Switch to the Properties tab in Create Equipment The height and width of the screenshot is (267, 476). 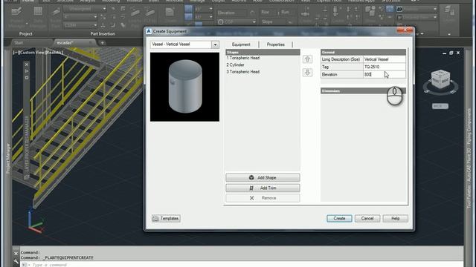click(276, 44)
